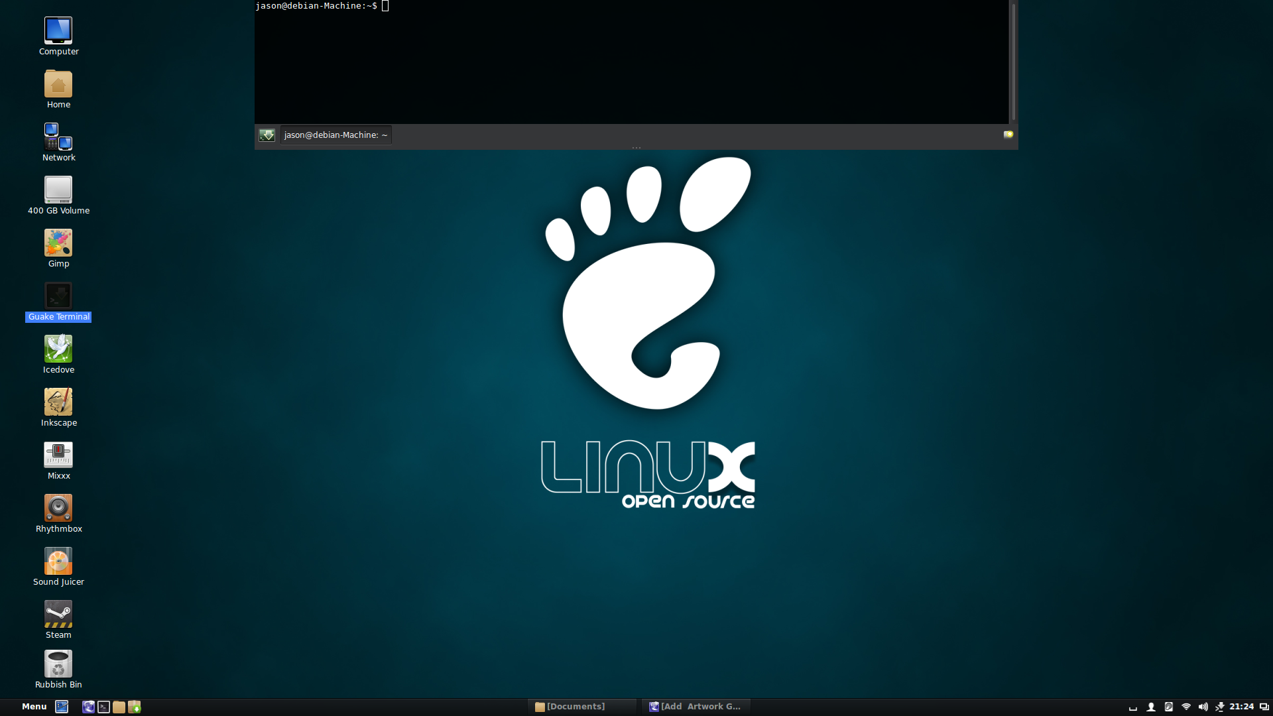
Task: Start Rhythmbox music player
Action: coord(58,508)
